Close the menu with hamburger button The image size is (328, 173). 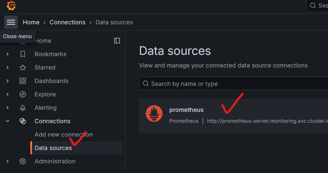pos(11,22)
